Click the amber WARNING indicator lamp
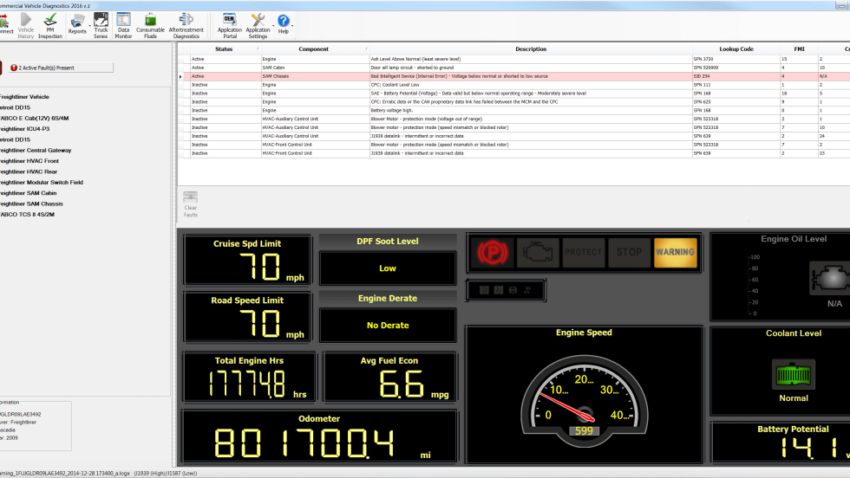Screen dimensions: 850x478 [675, 252]
